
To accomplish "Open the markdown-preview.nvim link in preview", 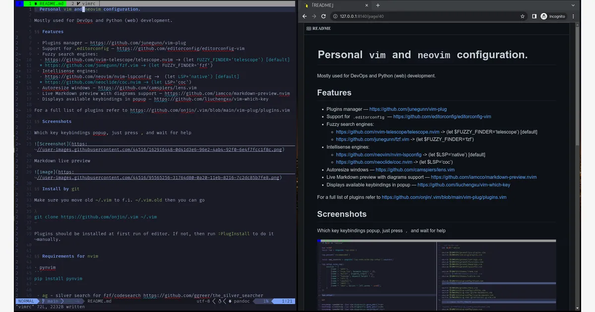I will [x=484, y=177].
